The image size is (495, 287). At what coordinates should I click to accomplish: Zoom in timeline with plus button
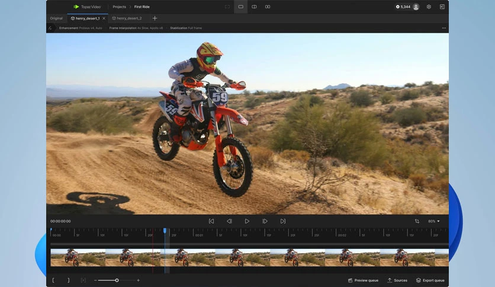tap(139, 280)
